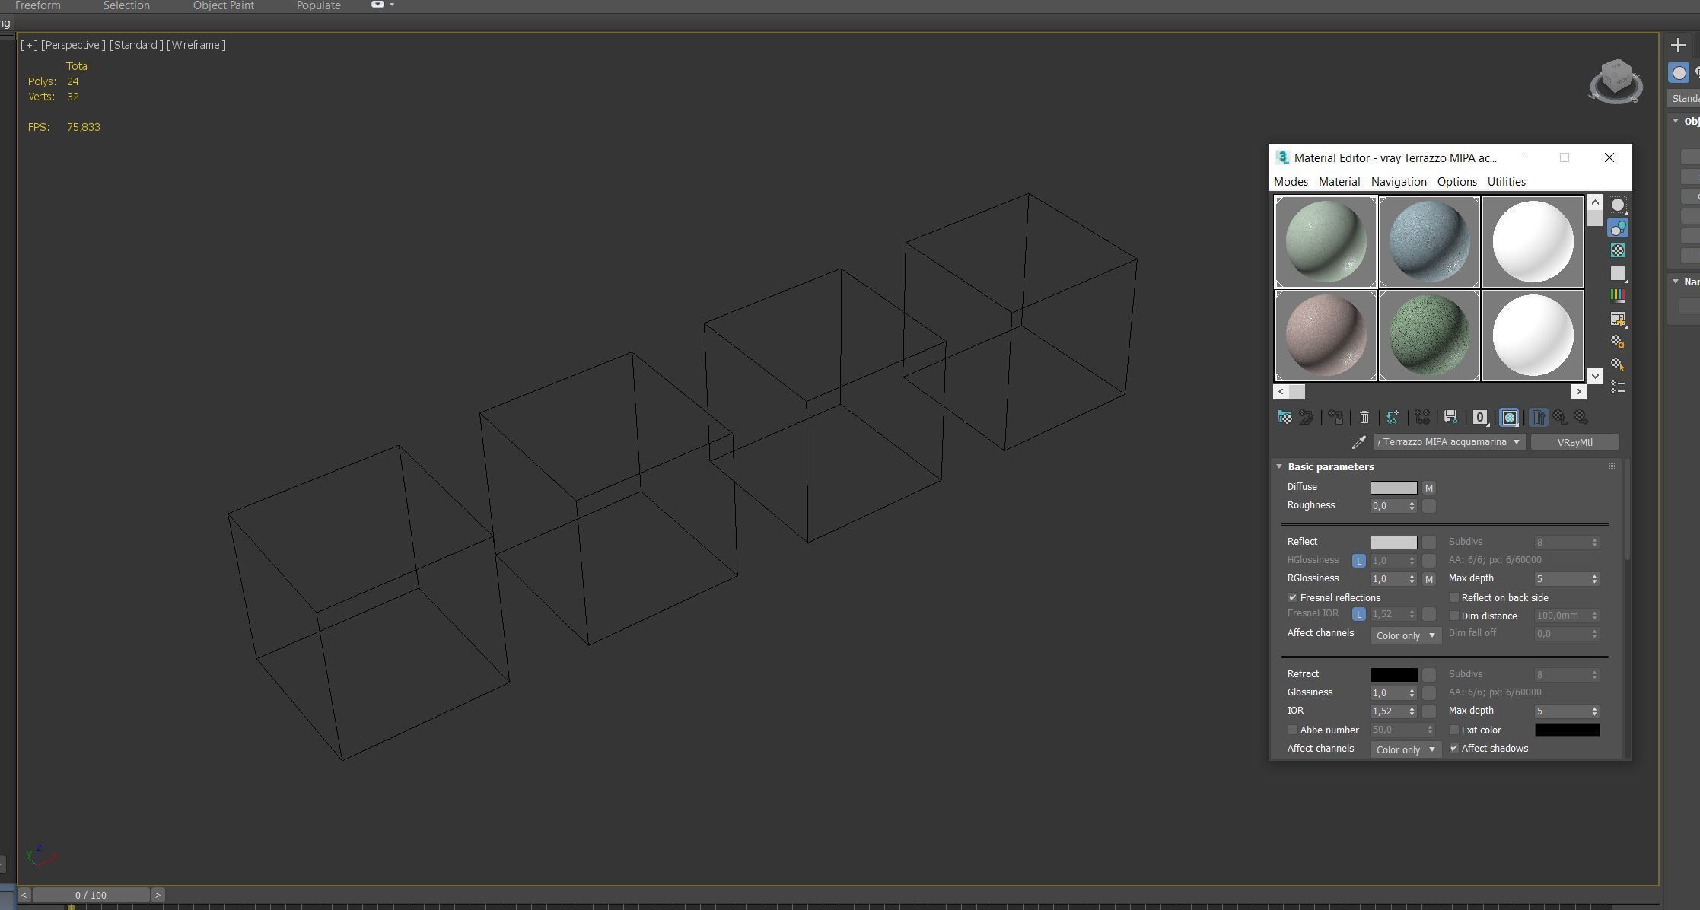
Task: Open Reflect Affect channels dropdown
Action: coord(1406,635)
